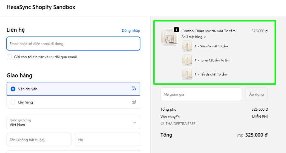Viewport: 286px width, 153px height.
Task: Click the Áp dụng discount button
Action: (x=256, y=94)
